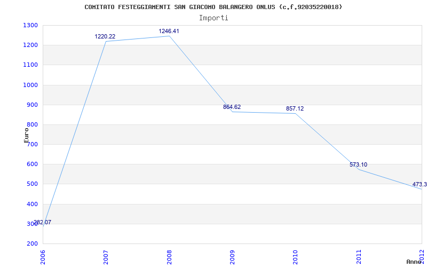This screenshot has height=267, width=427.
Task: Click the 2008 x-axis year label
Action: point(169,257)
